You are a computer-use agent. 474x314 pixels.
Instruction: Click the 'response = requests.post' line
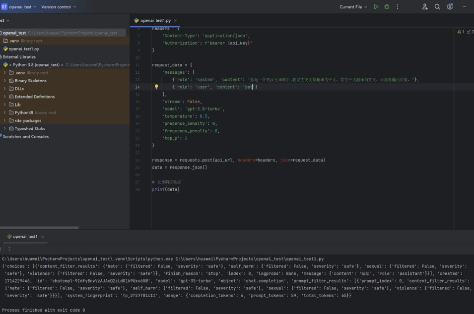(x=239, y=160)
